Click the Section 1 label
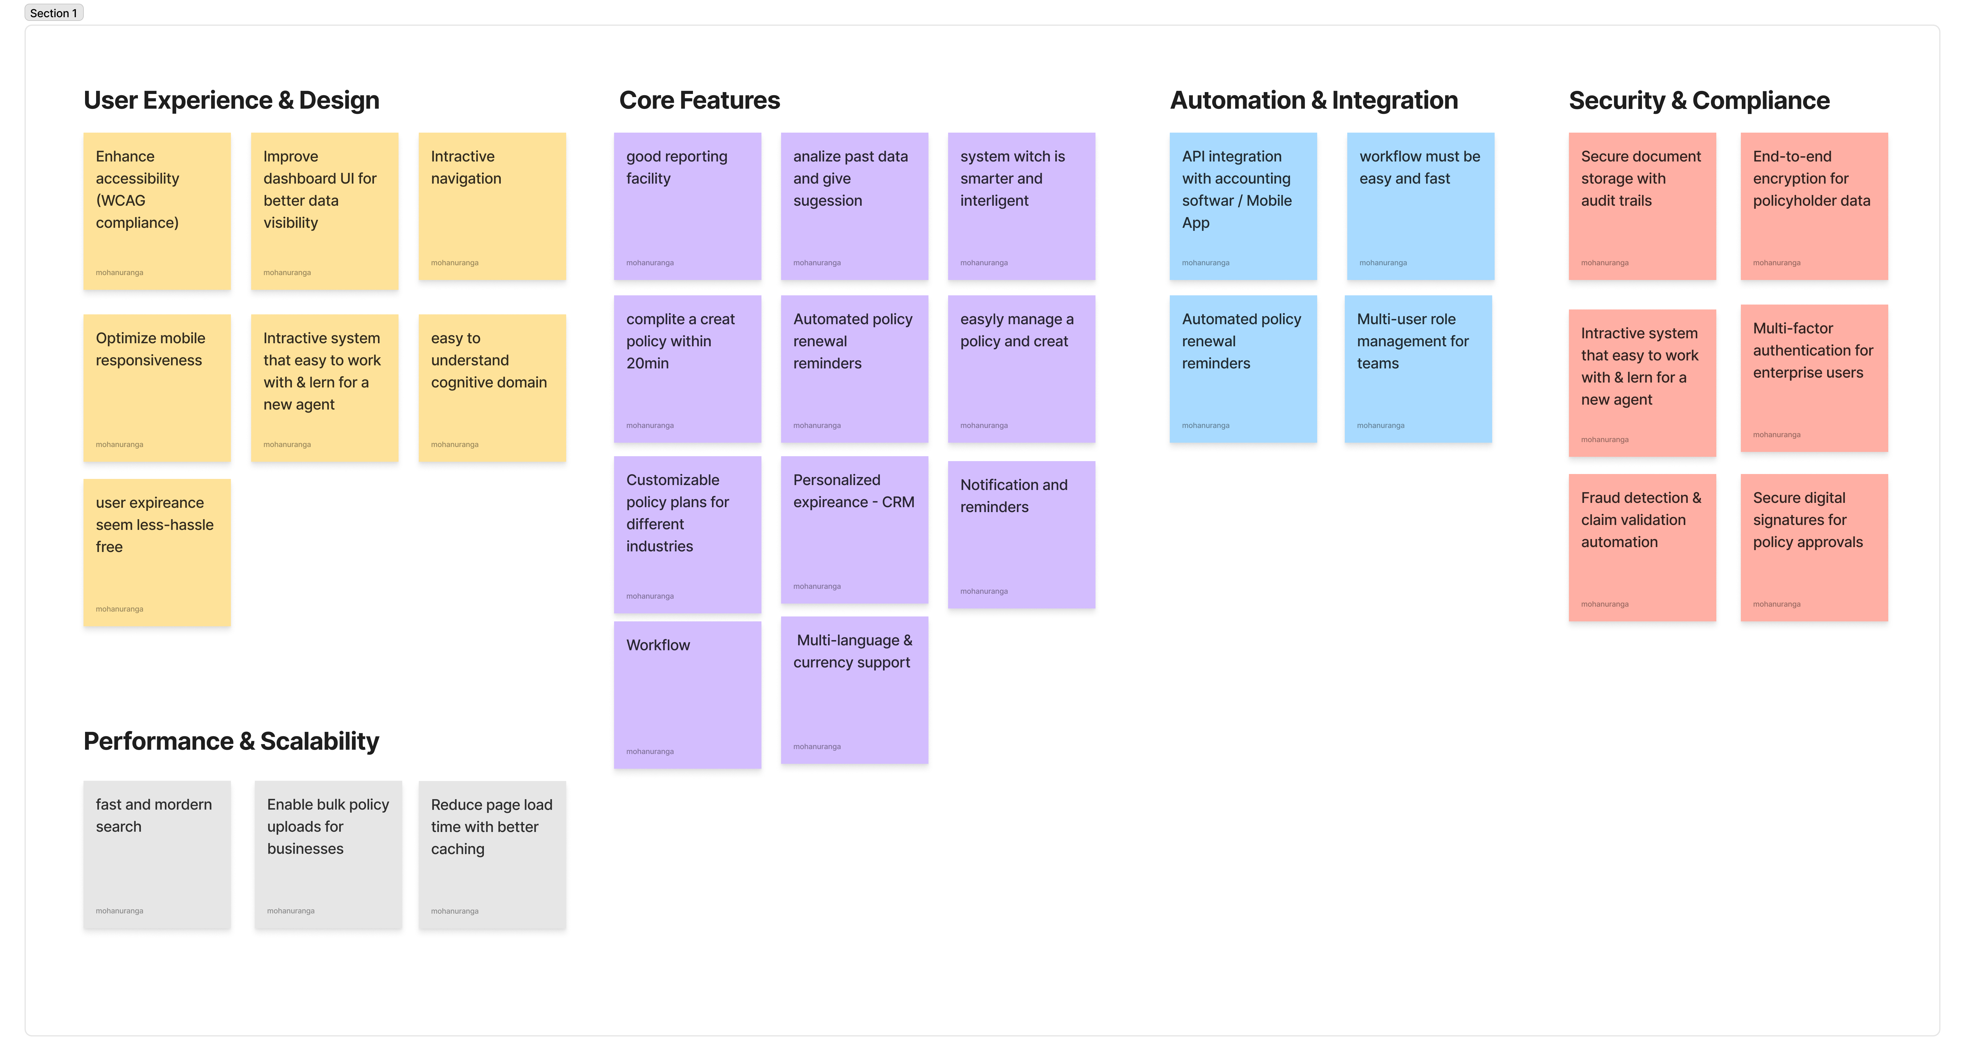The image size is (1965, 1061). coord(53,13)
